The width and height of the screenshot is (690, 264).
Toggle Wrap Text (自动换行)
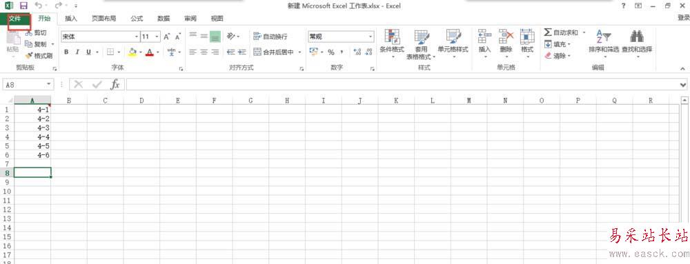pyautogui.click(x=270, y=37)
